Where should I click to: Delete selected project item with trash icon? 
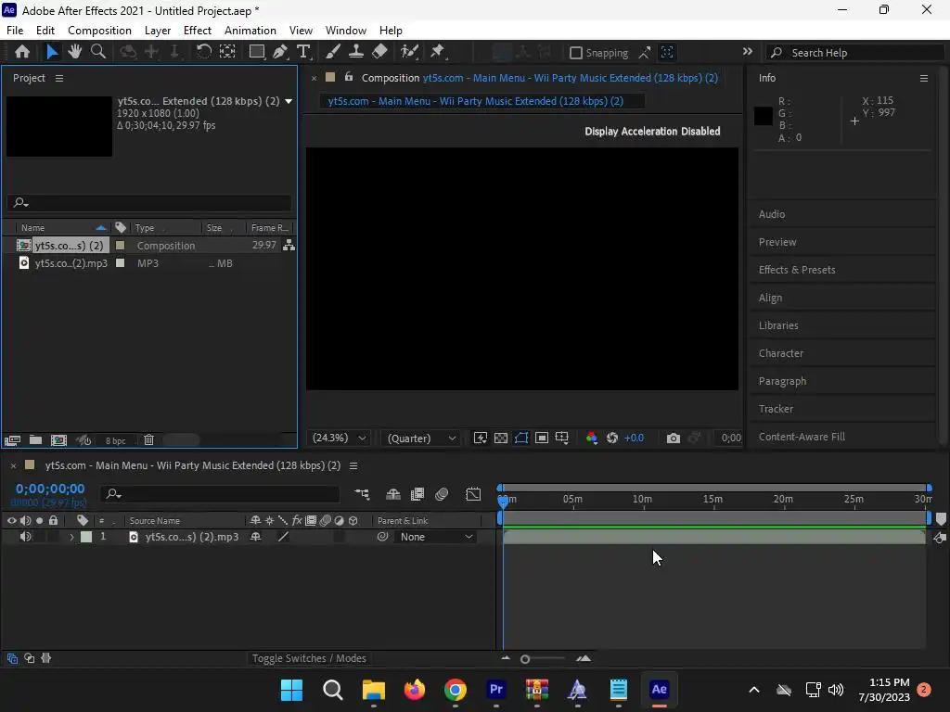coord(149,440)
